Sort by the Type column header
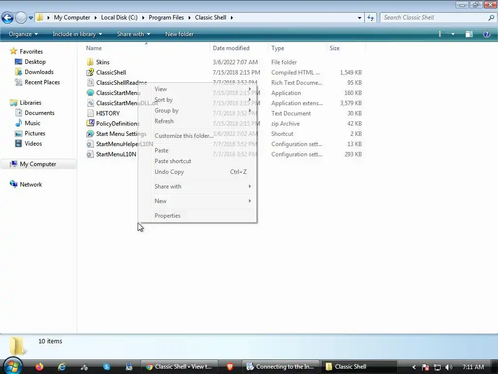 point(278,48)
